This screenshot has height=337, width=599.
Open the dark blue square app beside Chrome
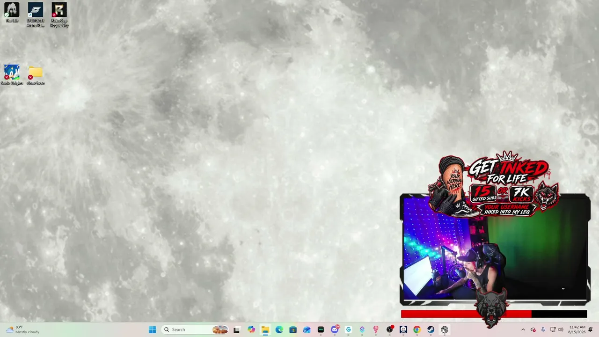(x=403, y=330)
